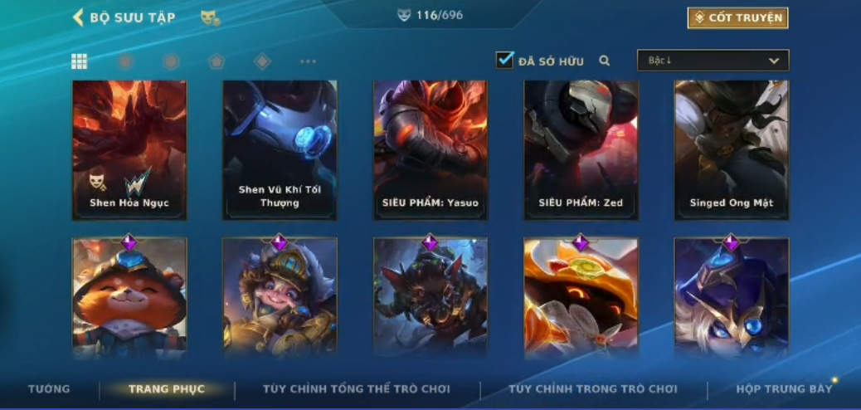Viewport: 861px width, 410px height.
Task: Click the Cốt Truyện button
Action: tap(737, 18)
